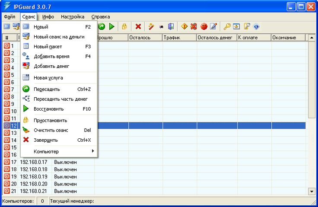Choose the Новая услуга menu entry

pos(59,77)
